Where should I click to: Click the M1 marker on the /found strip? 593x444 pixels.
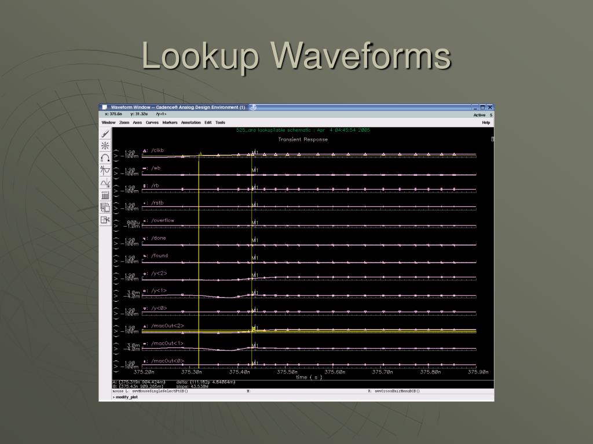click(x=255, y=258)
